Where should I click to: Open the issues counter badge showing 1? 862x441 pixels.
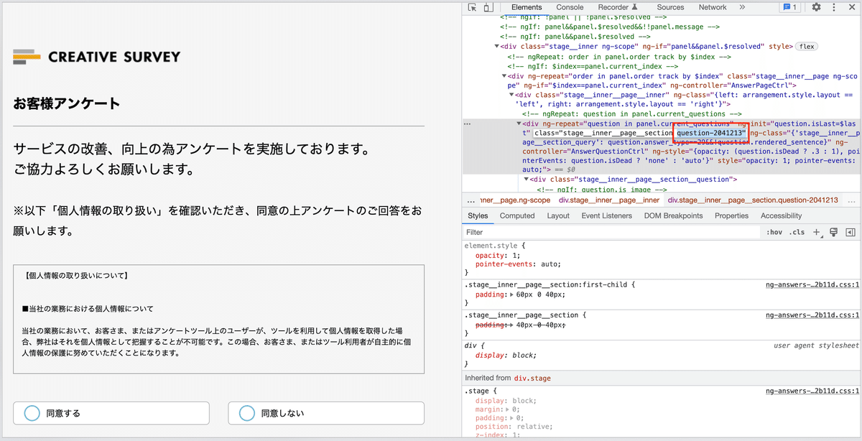coord(790,7)
